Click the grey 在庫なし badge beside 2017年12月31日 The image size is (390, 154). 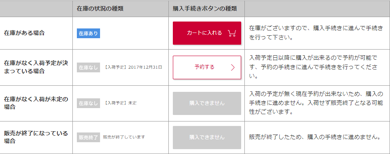(88, 67)
